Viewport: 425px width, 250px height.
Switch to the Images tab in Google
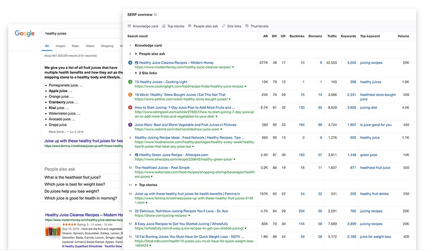coord(60,46)
